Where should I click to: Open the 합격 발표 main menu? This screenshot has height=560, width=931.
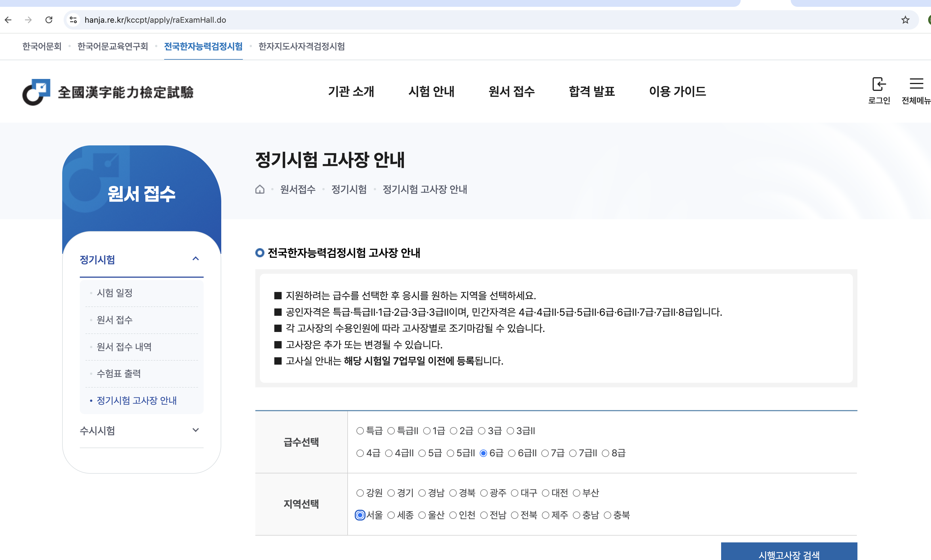[x=592, y=91]
